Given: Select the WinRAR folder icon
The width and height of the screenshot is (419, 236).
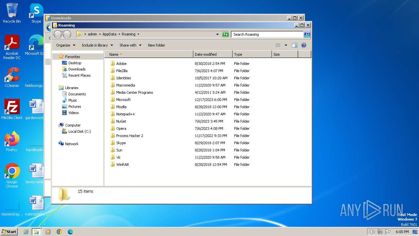Looking at the screenshot, I should coord(113,165).
